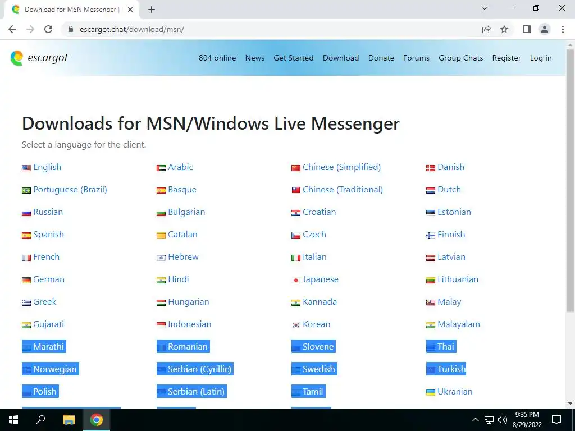Choose Chinese (Traditional) client
575x431 pixels.
coord(343,190)
